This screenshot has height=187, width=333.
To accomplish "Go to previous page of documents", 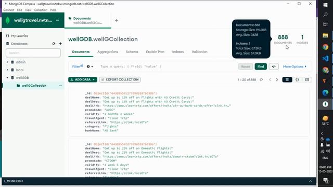I will pyautogui.click(x=270, y=79).
